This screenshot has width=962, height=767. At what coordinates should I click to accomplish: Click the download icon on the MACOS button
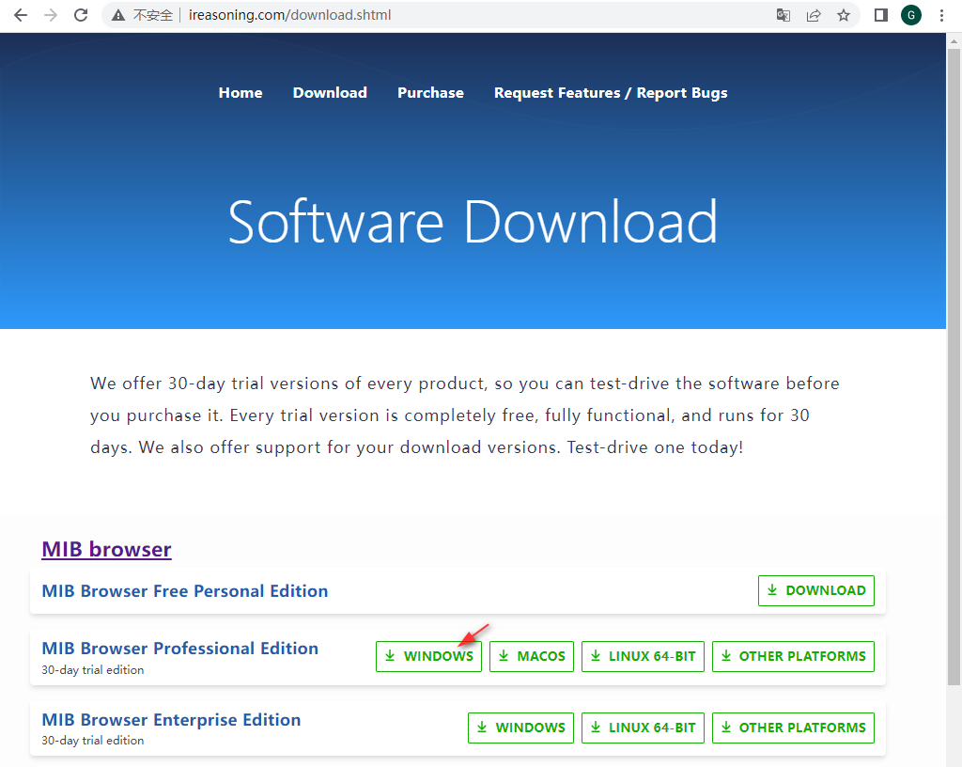pyautogui.click(x=504, y=656)
